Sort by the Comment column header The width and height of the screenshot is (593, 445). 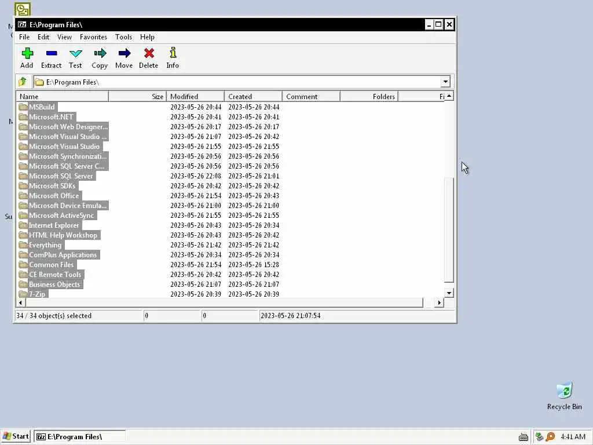(x=311, y=97)
